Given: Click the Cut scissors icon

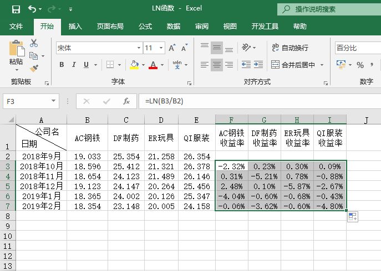Looking at the screenshot, I should [x=34, y=43].
